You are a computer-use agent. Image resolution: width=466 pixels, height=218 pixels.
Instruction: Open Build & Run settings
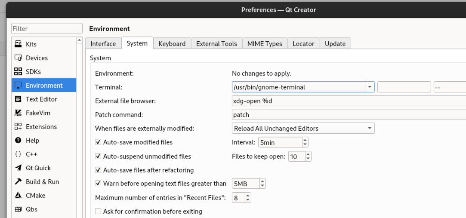pos(44,182)
